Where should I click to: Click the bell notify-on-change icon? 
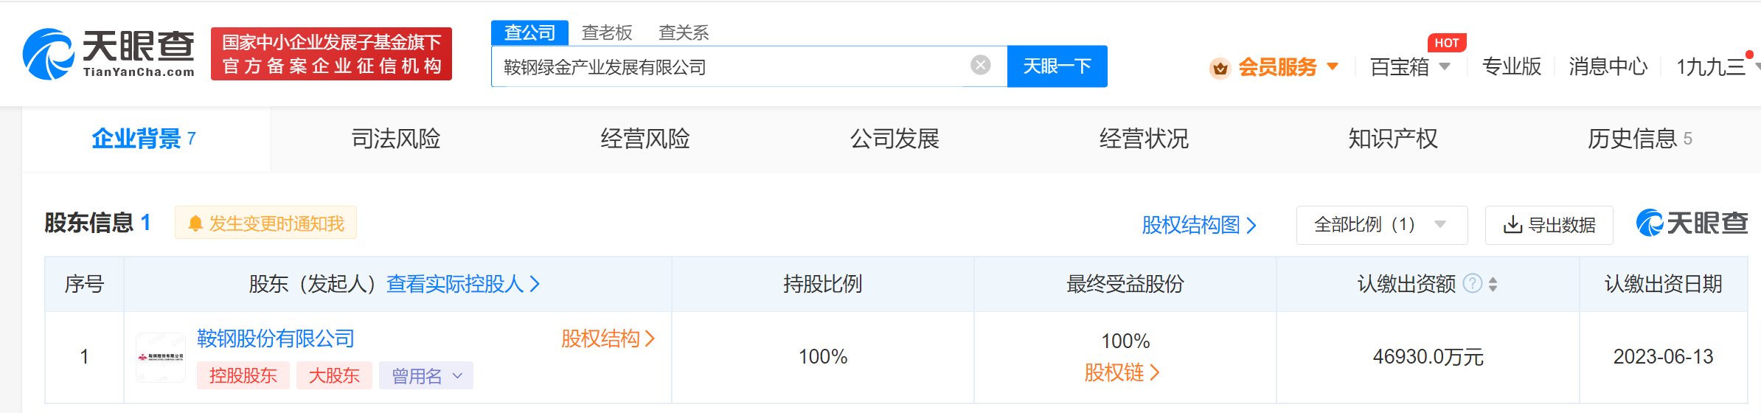[x=195, y=223]
